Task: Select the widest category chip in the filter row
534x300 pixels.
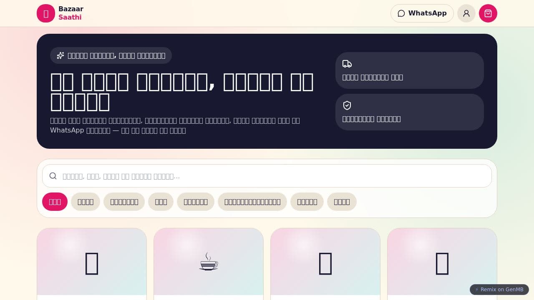Action: click(252, 202)
